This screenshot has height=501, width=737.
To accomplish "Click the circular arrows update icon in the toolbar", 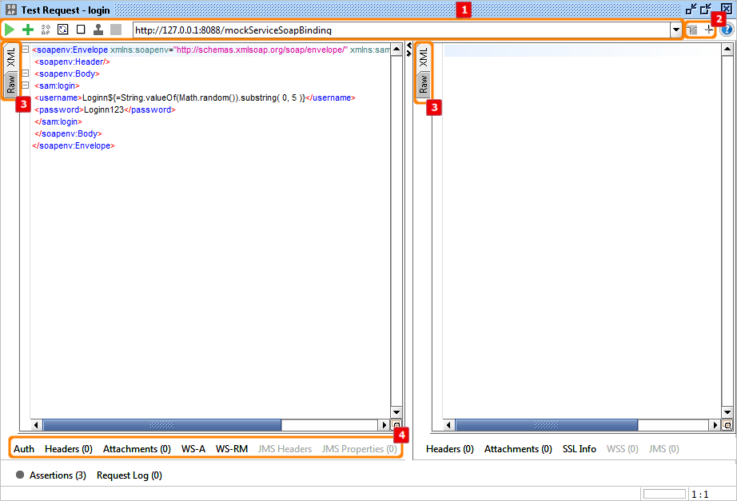I will click(x=62, y=30).
